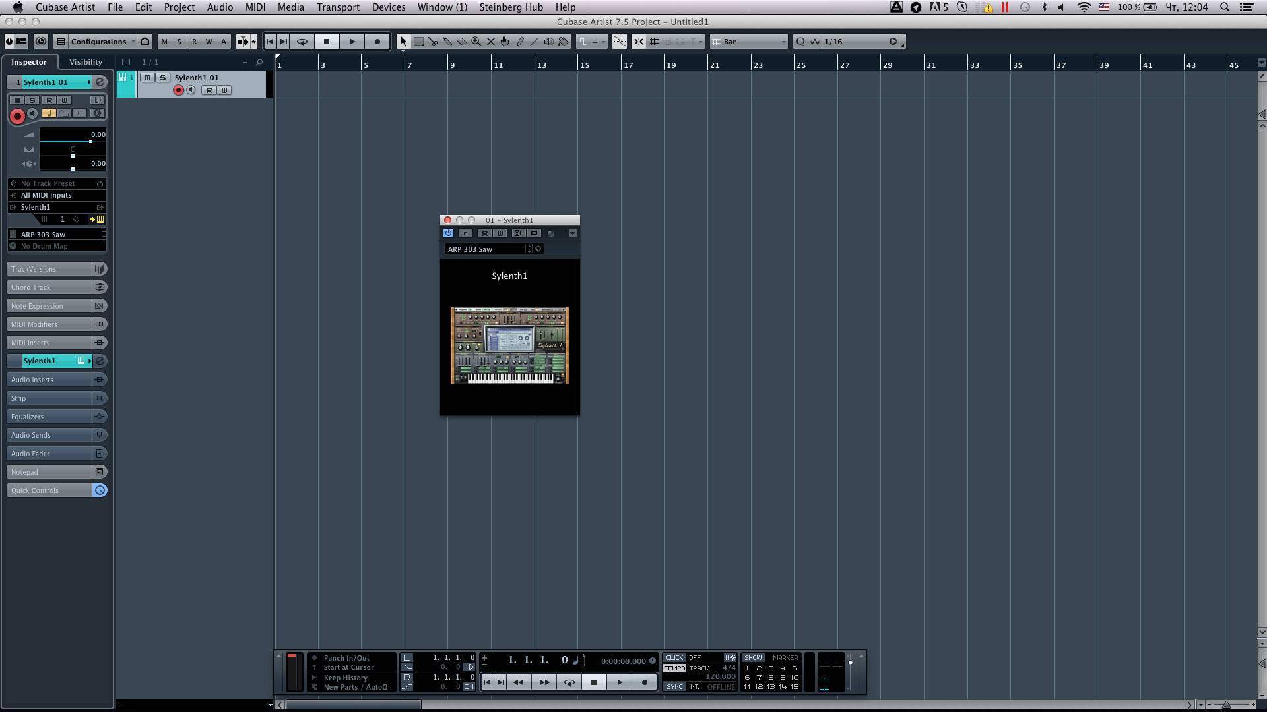The image size is (1267, 712).
Task: Select the Erase tool
Action: coord(462,42)
